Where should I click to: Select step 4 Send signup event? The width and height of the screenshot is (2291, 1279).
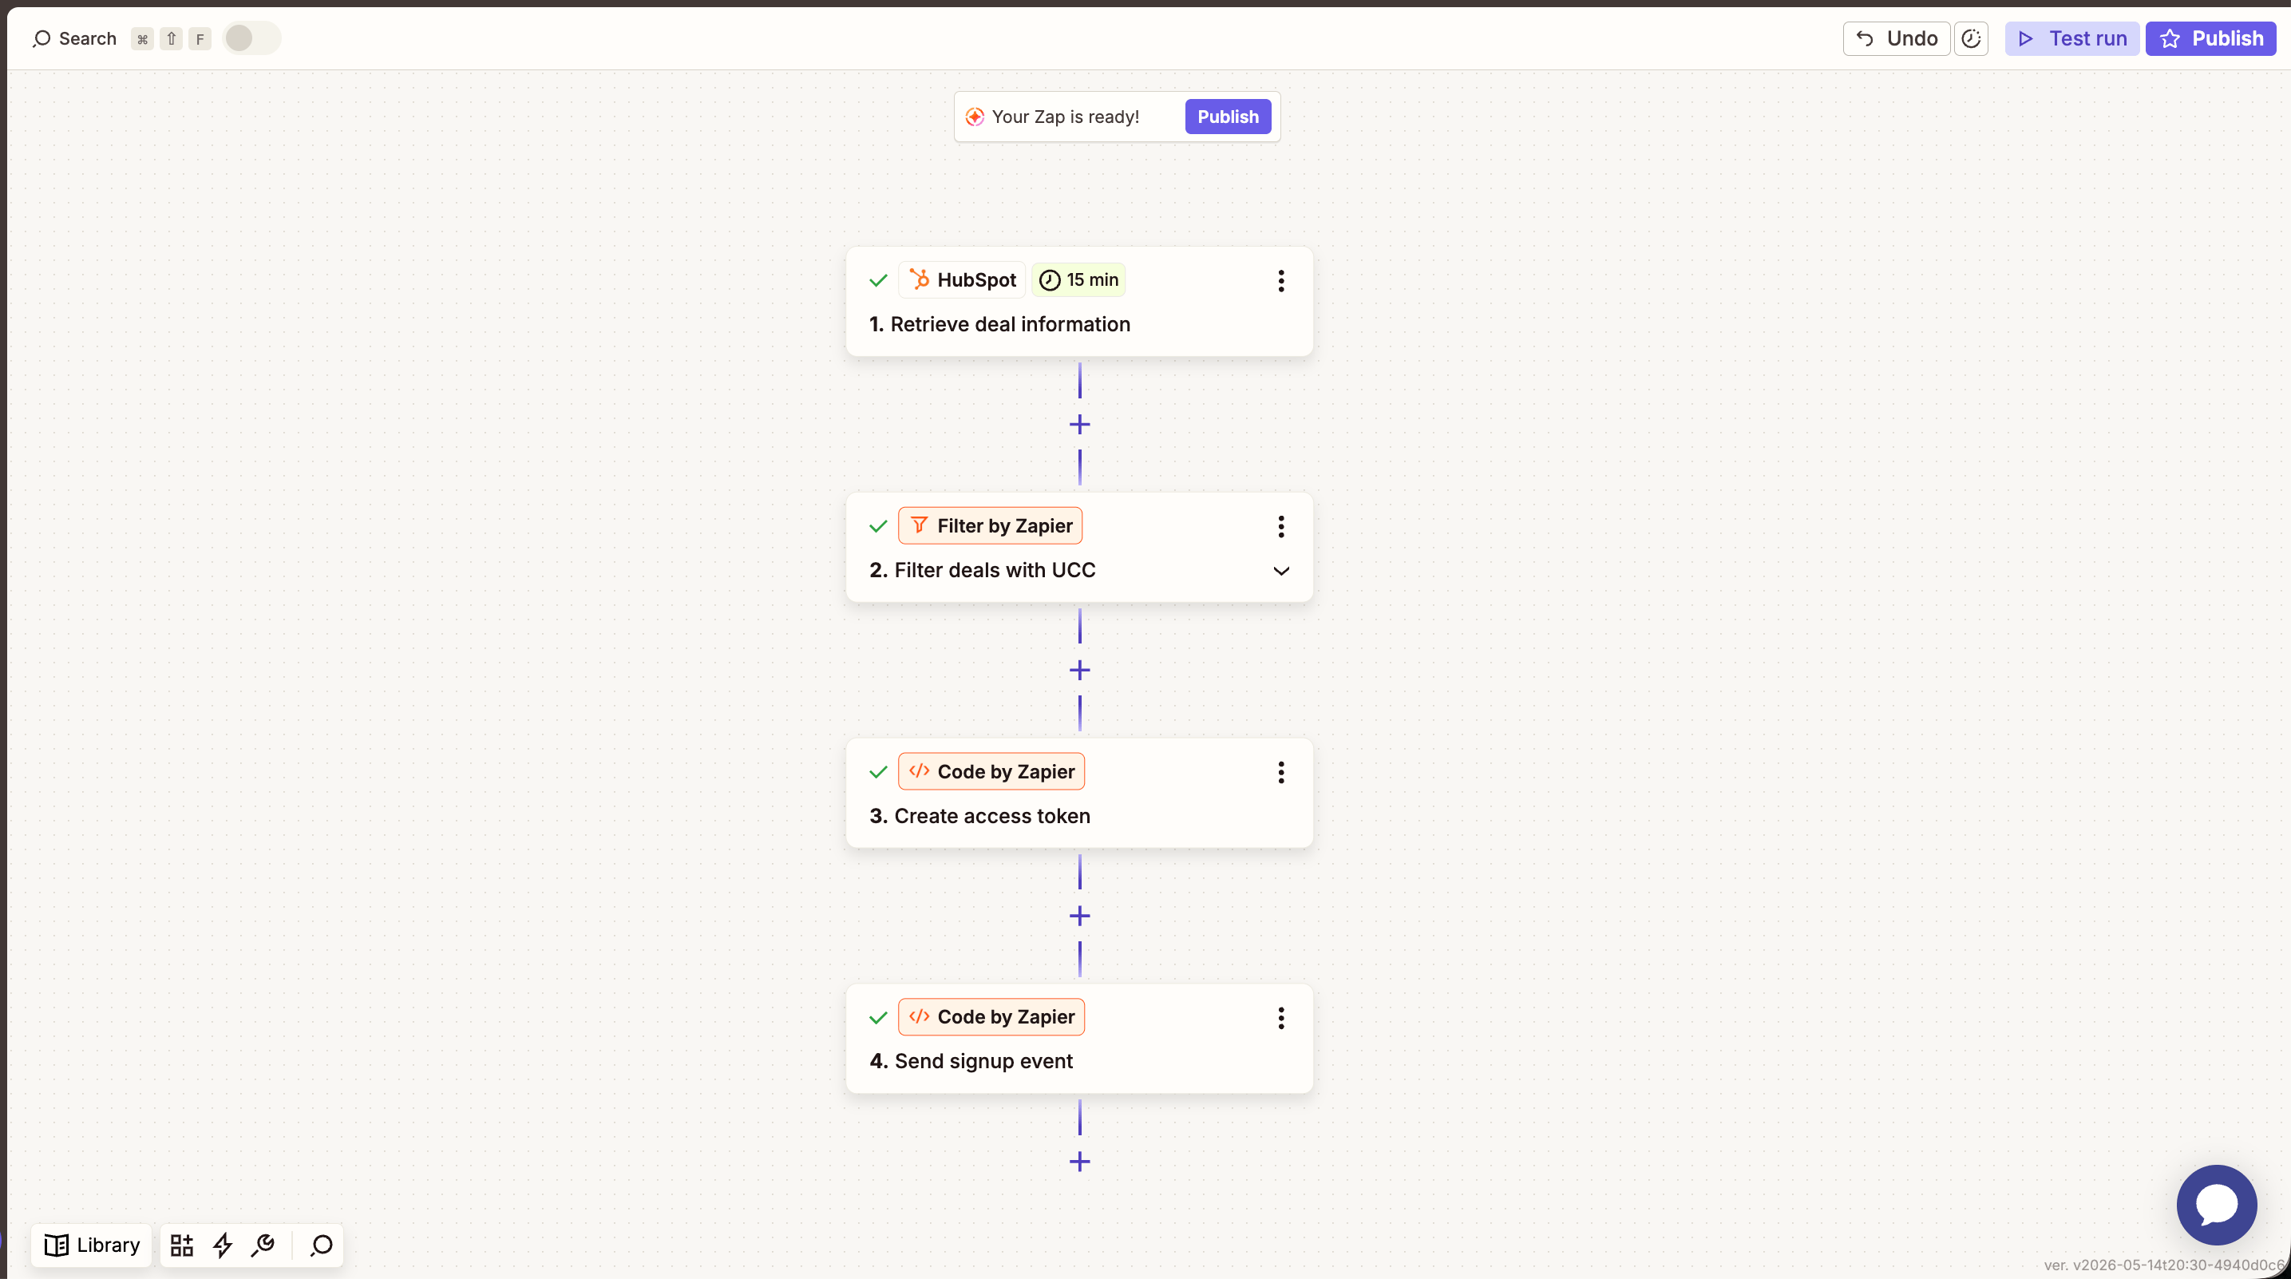(x=971, y=1061)
